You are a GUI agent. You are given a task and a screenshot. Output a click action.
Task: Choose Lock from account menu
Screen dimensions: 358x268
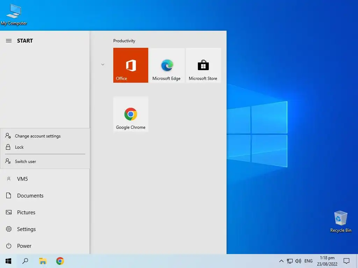(x=45, y=147)
